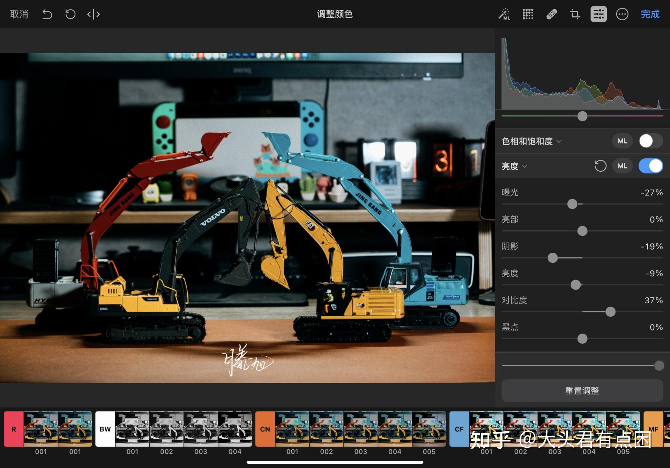
Task: Apply BW preset 001 thumbnail
Action: coord(132,429)
